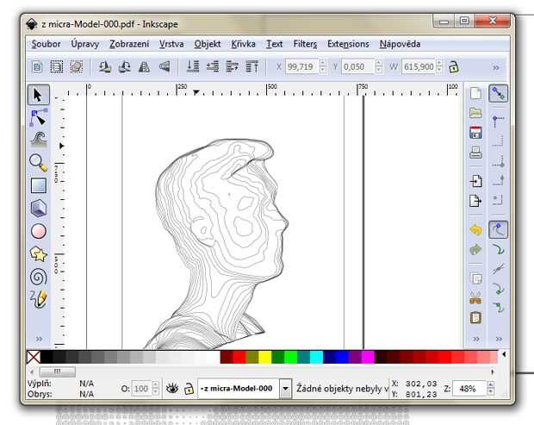534x425 pixels.
Task: Select the Rectangle tool
Action: pos(39,185)
